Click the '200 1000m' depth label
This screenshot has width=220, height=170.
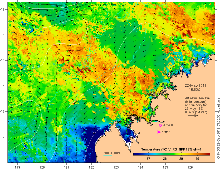tap(112, 153)
